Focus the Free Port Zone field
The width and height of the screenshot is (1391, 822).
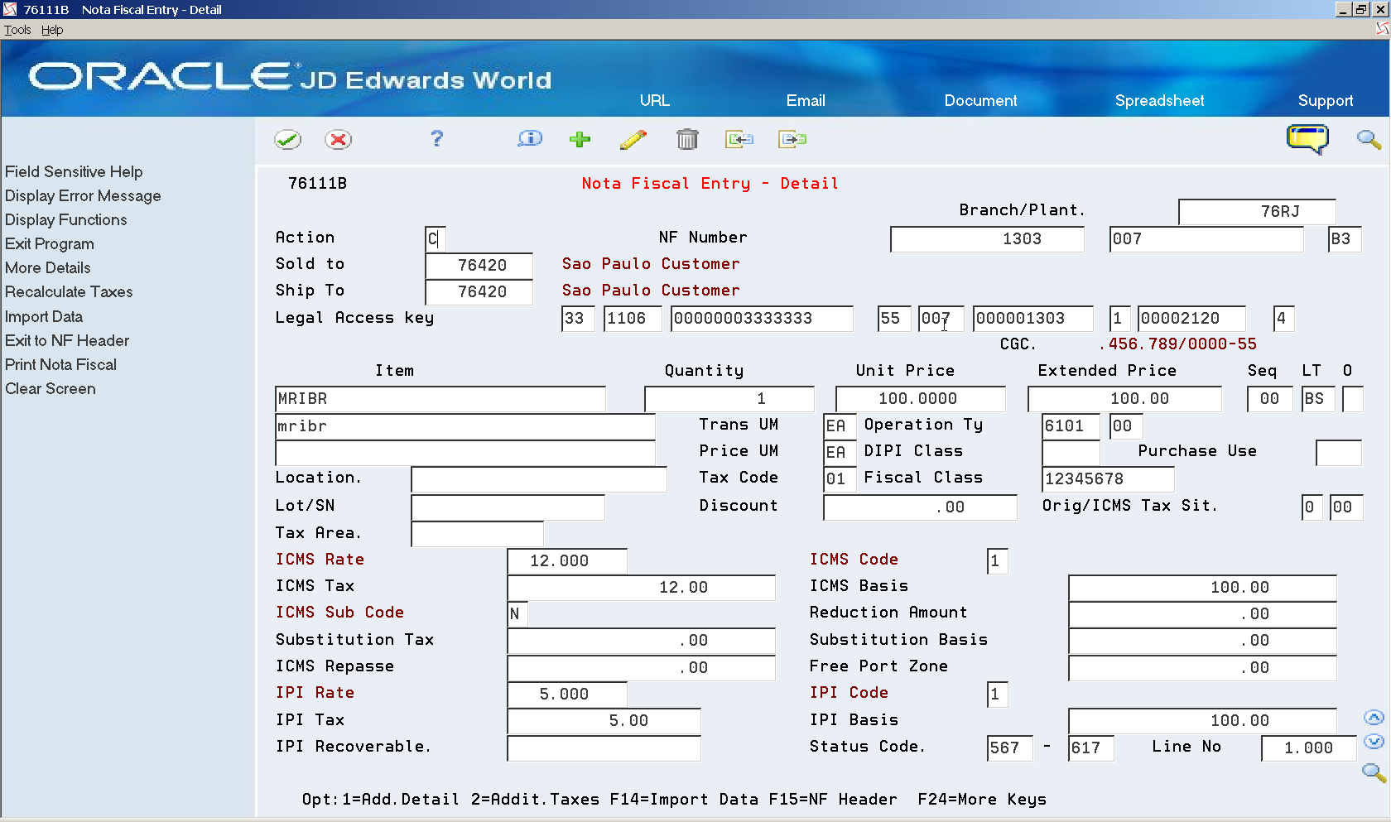(x=1203, y=668)
